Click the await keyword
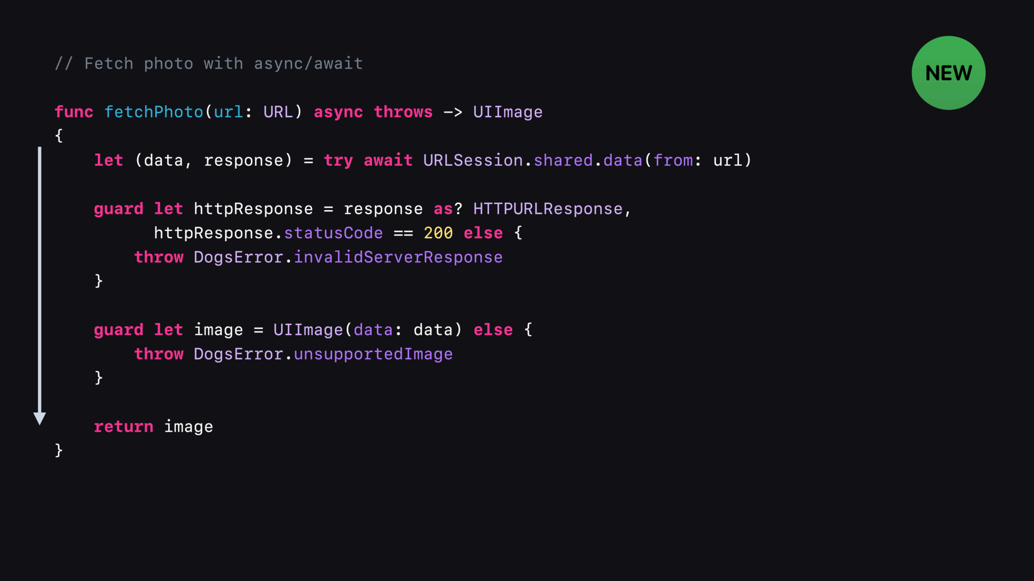The width and height of the screenshot is (1034, 581). click(388, 160)
